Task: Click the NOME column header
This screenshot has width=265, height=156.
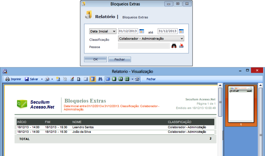Action: [x=77, y=122]
